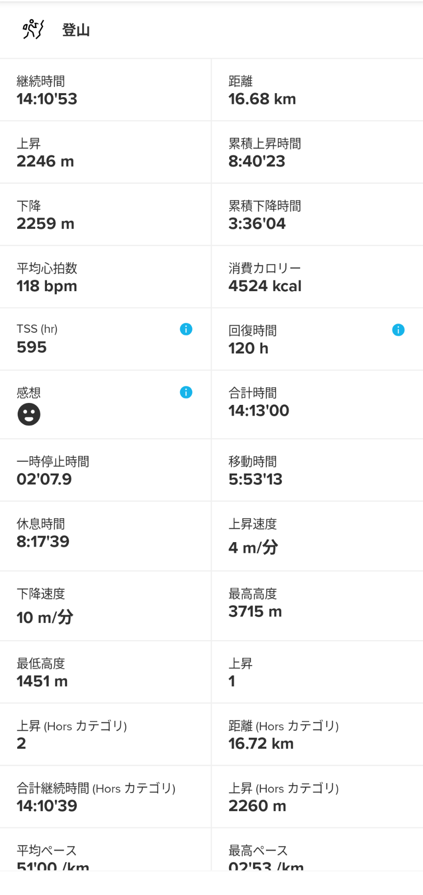Open the 感想 info icon
The height and width of the screenshot is (895, 423).
(186, 392)
